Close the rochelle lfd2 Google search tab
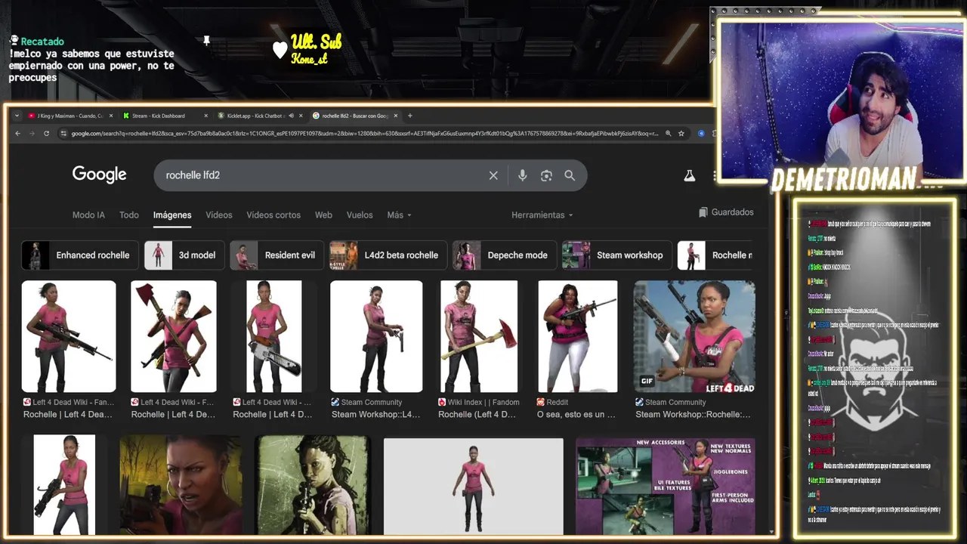This screenshot has width=967, height=544. tap(395, 116)
